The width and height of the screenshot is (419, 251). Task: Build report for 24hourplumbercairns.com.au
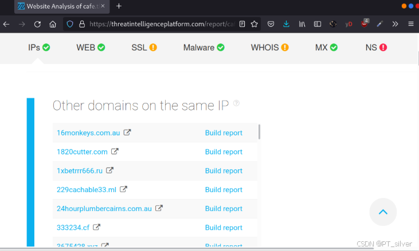pyautogui.click(x=224, y=208)
